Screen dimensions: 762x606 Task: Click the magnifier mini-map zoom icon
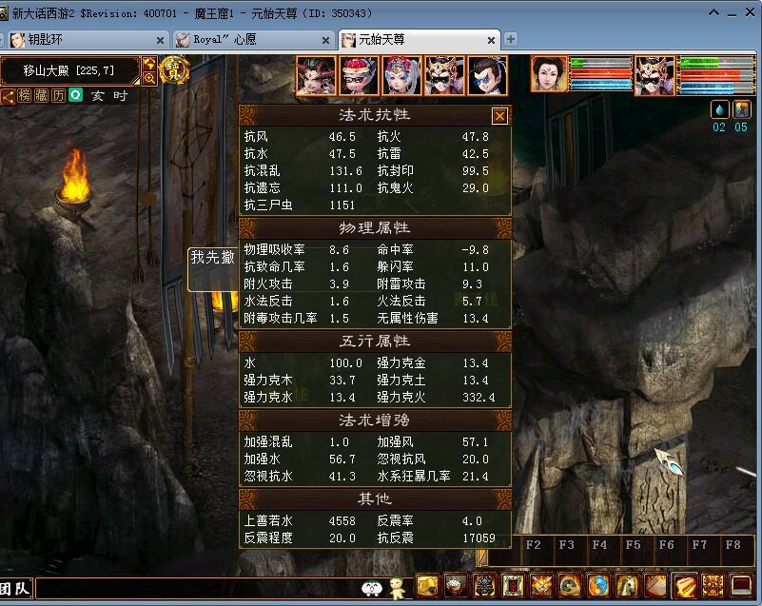click(x=149, y=78)
